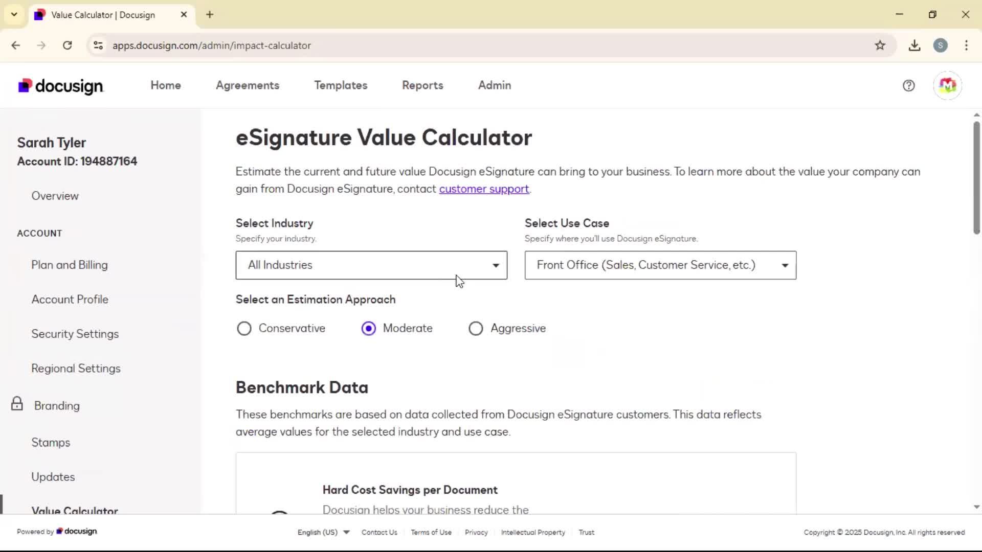Open the Templates menu

click(x=341, y=85)
